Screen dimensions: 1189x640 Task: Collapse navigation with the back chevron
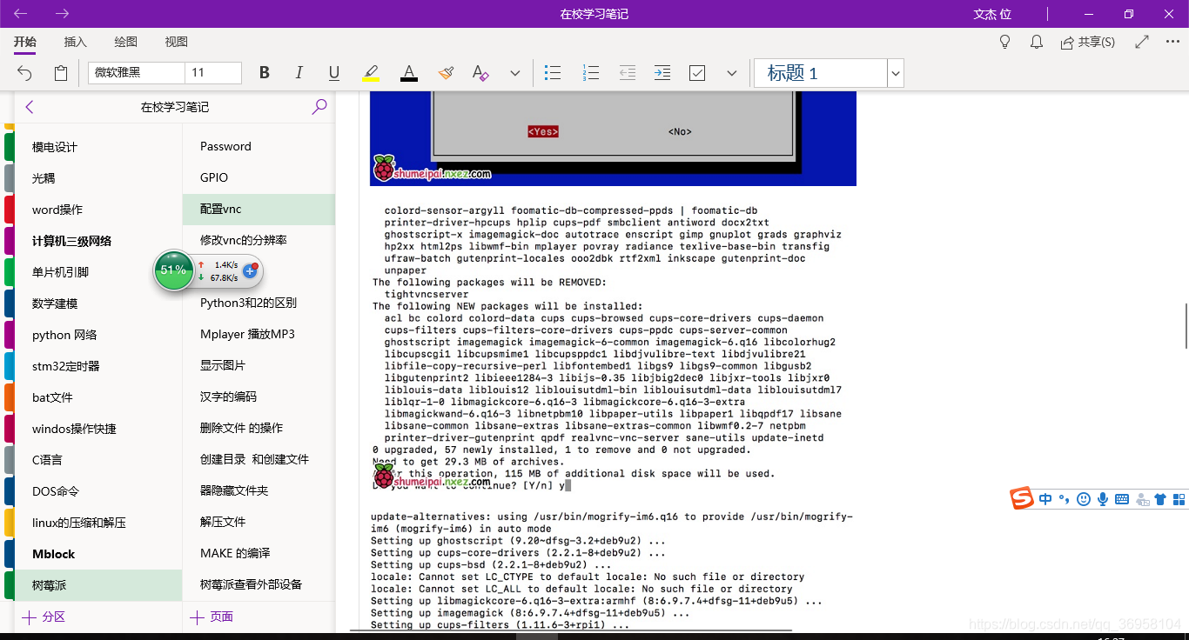click(x=30, y=107)
